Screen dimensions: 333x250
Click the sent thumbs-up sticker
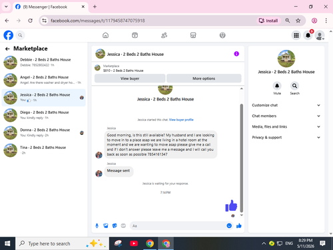[x=231, y=205]
